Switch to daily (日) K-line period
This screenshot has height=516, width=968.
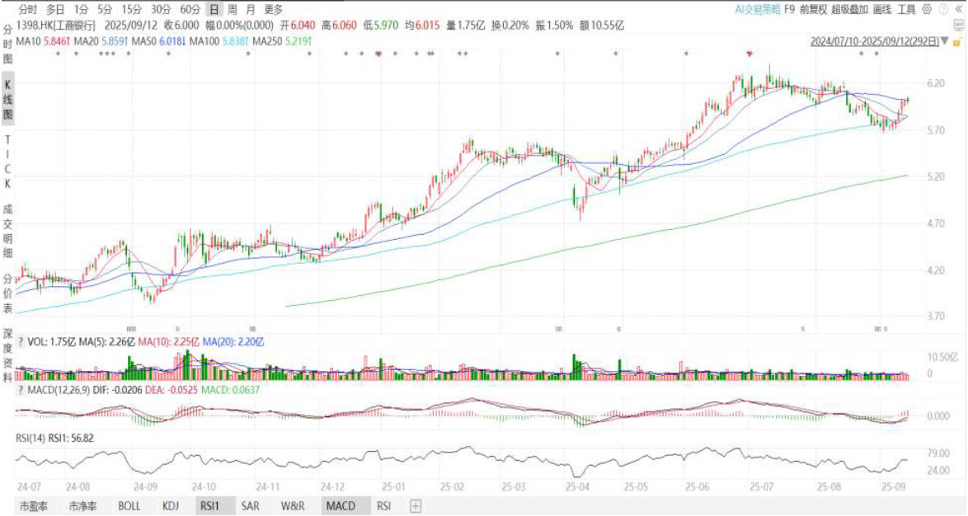214,9
